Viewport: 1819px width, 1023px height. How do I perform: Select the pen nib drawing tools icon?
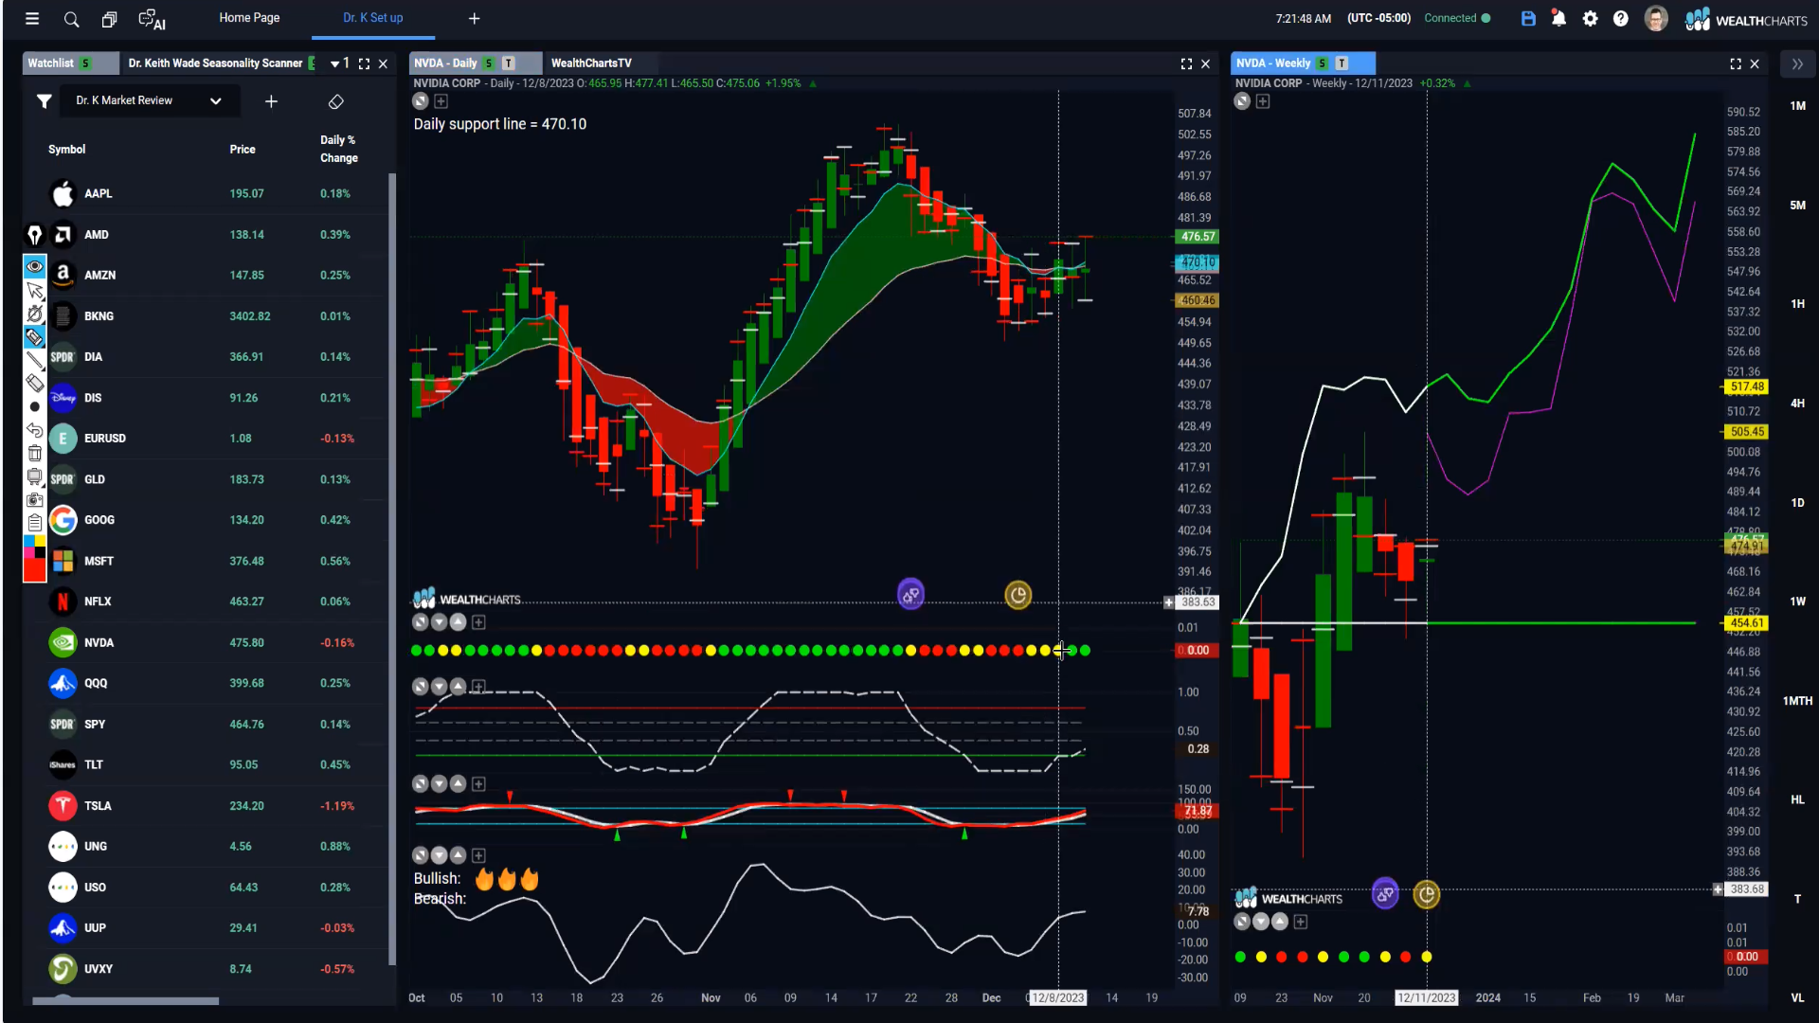click(x=34, y=234)
